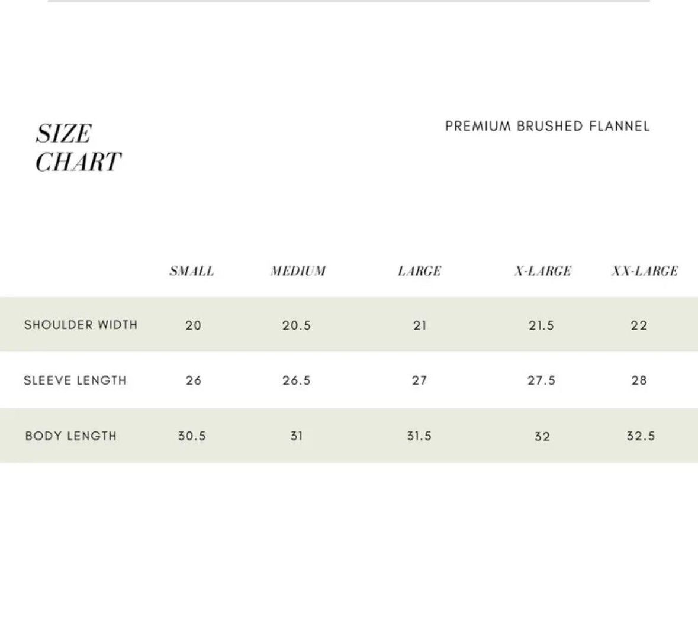Click body length value 32.5

(641, 436)
